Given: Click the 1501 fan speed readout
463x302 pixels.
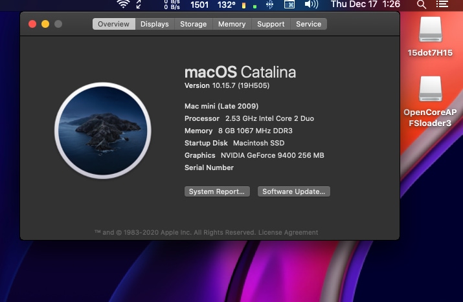Looking at the screenshot, I should pos(199,5).
